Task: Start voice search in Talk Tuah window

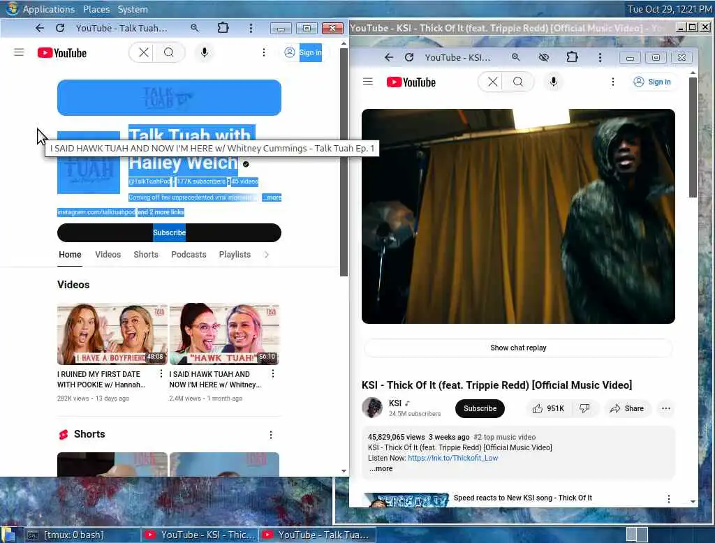Action: (x=205, y=52)
